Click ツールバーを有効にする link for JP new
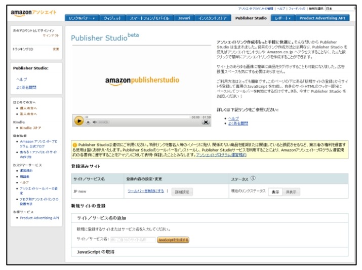The image size is (362, 270). click(x=146, y=191)
